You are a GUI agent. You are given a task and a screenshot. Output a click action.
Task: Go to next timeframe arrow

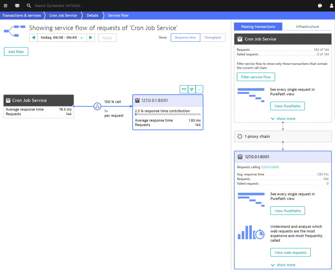91,38
